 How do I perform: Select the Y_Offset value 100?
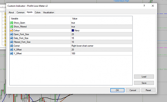click(x=73, y=53)
